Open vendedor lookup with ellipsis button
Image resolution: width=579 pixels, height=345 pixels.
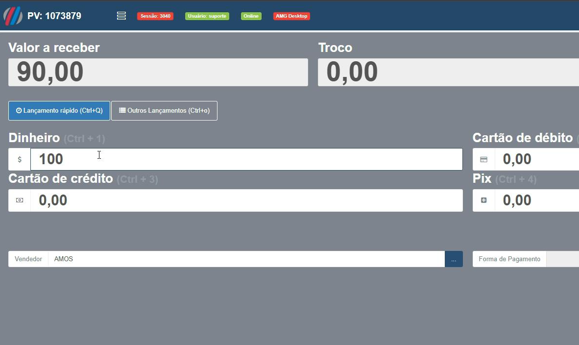(x=454, y=259)
